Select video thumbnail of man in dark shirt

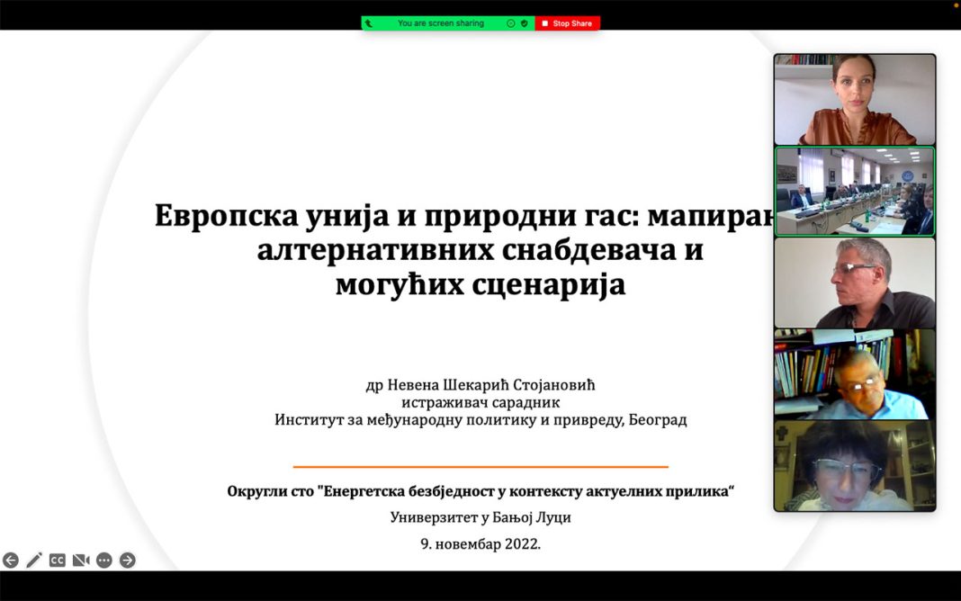[x=854, y=283]
